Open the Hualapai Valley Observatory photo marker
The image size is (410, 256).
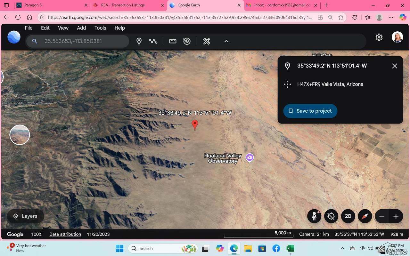pos(250,157)
